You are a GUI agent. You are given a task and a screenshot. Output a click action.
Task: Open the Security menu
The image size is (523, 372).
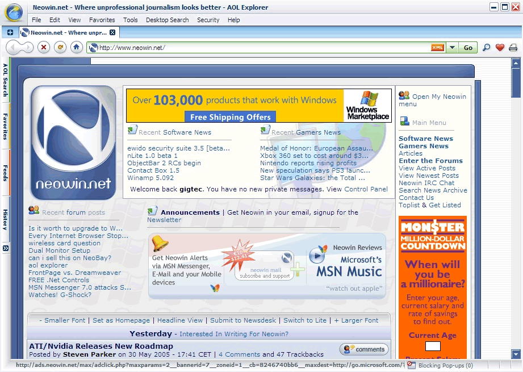click(208, 20)
